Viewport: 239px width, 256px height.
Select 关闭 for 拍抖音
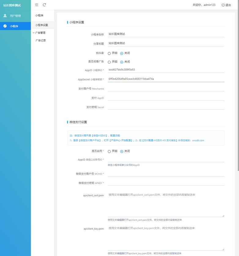[122, 53]
